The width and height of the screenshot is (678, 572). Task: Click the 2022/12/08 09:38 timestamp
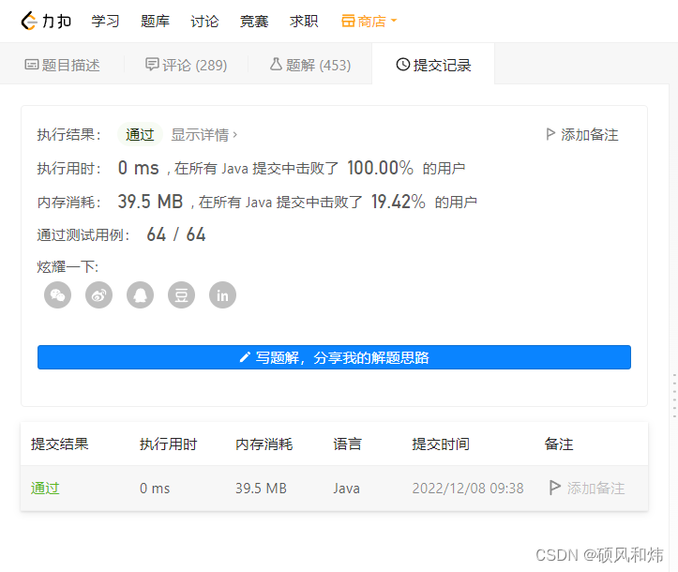[x=468, y=489]
